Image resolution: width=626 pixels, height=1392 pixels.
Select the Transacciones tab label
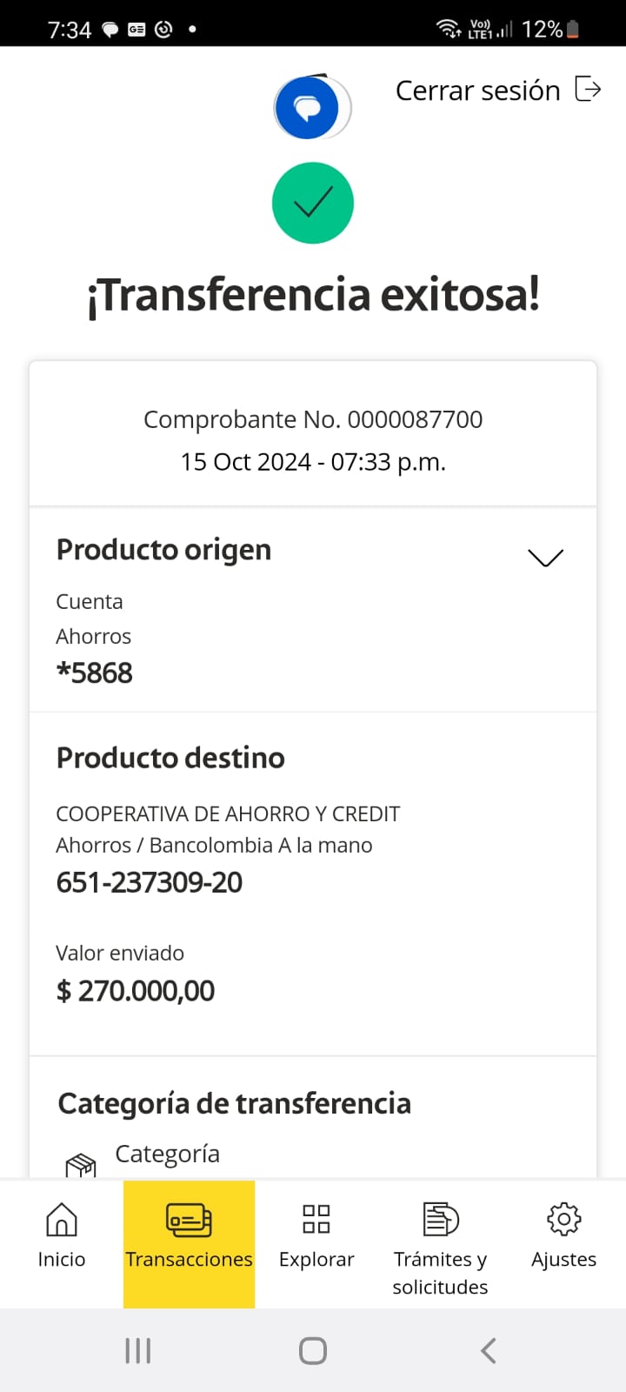click(189, 1259)
